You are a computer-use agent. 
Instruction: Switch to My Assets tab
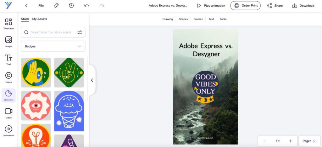tap(40, 19)
